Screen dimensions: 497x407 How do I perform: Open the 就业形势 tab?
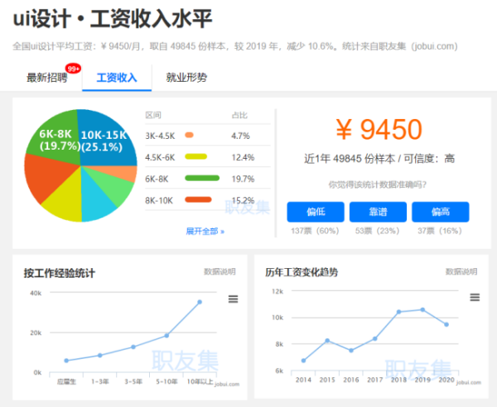coord(186,78)
